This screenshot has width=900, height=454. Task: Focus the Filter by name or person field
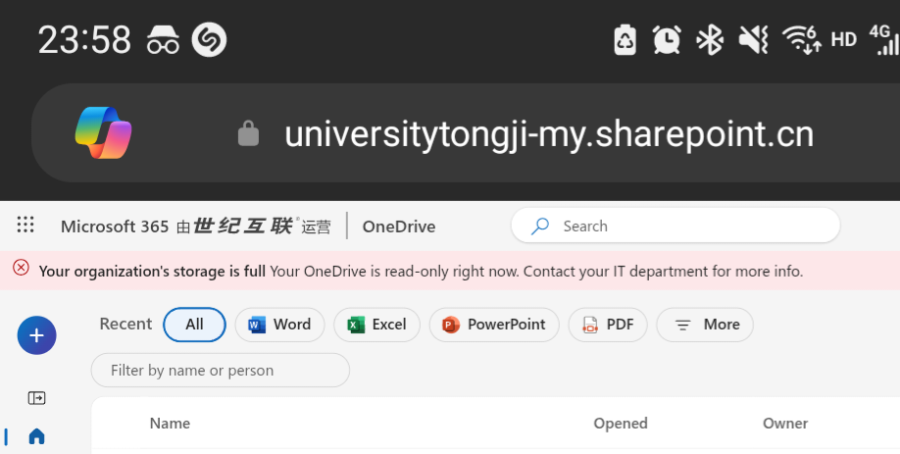[x=221, y=371]
